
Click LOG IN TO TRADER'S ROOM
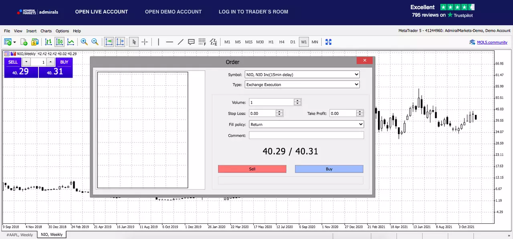(253, 12)
